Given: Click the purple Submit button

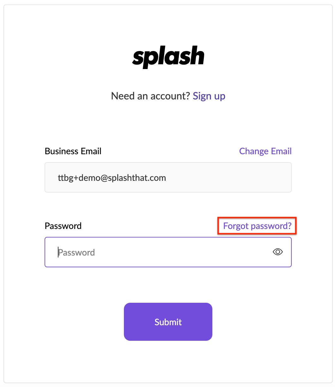Looking at the screenshot, I should tap(168, 322).
